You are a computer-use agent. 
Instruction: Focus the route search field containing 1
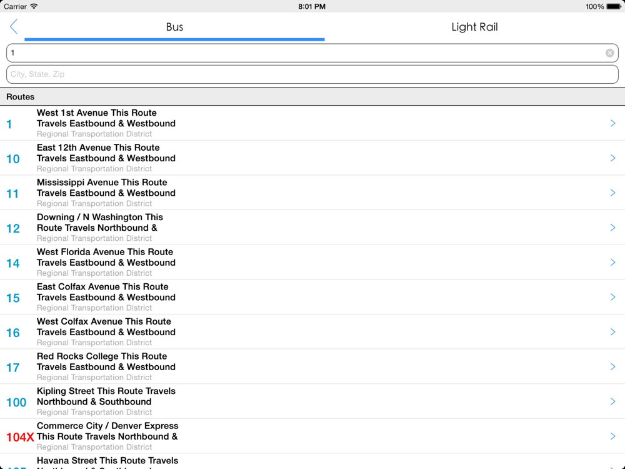312,53
